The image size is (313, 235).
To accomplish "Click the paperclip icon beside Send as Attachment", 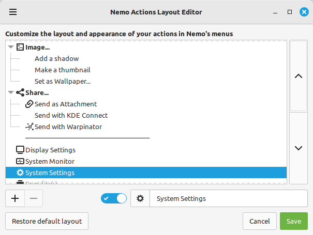I will (29, 104).
